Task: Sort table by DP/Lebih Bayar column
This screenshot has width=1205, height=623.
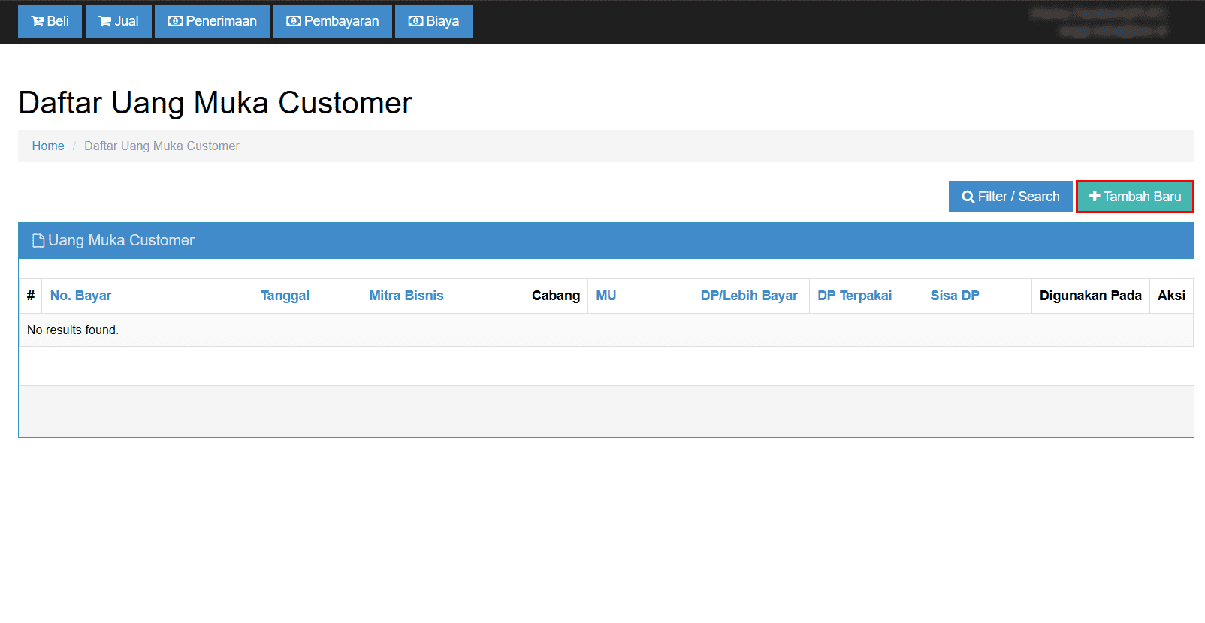Action: (749, 296)
